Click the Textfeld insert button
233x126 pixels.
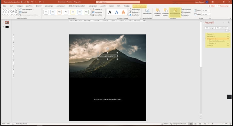(x=23, y=12)
